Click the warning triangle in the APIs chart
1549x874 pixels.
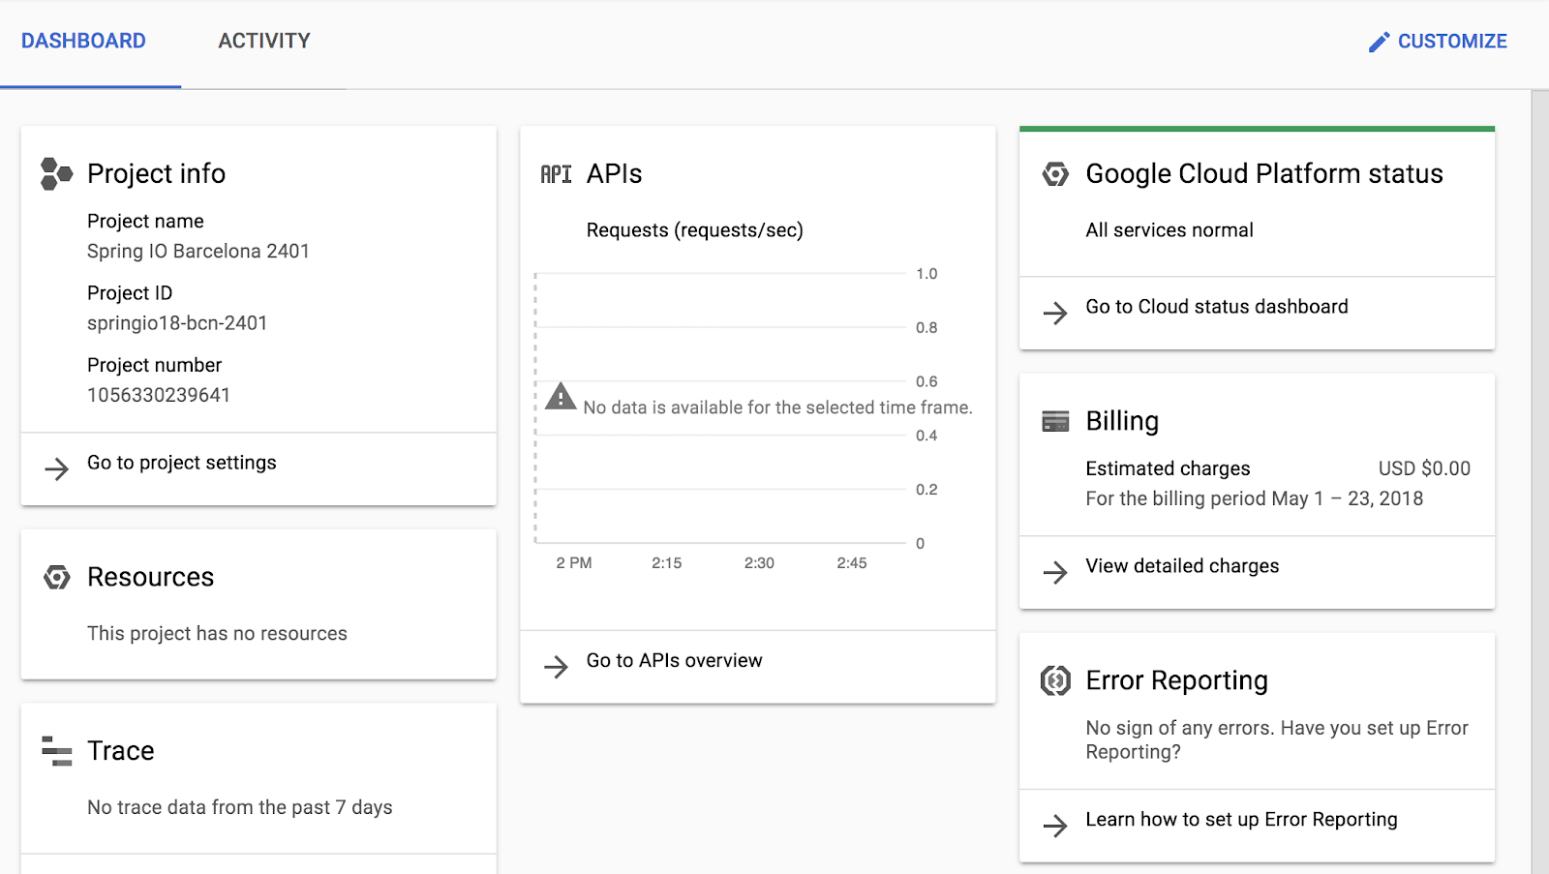coord(561,397)
